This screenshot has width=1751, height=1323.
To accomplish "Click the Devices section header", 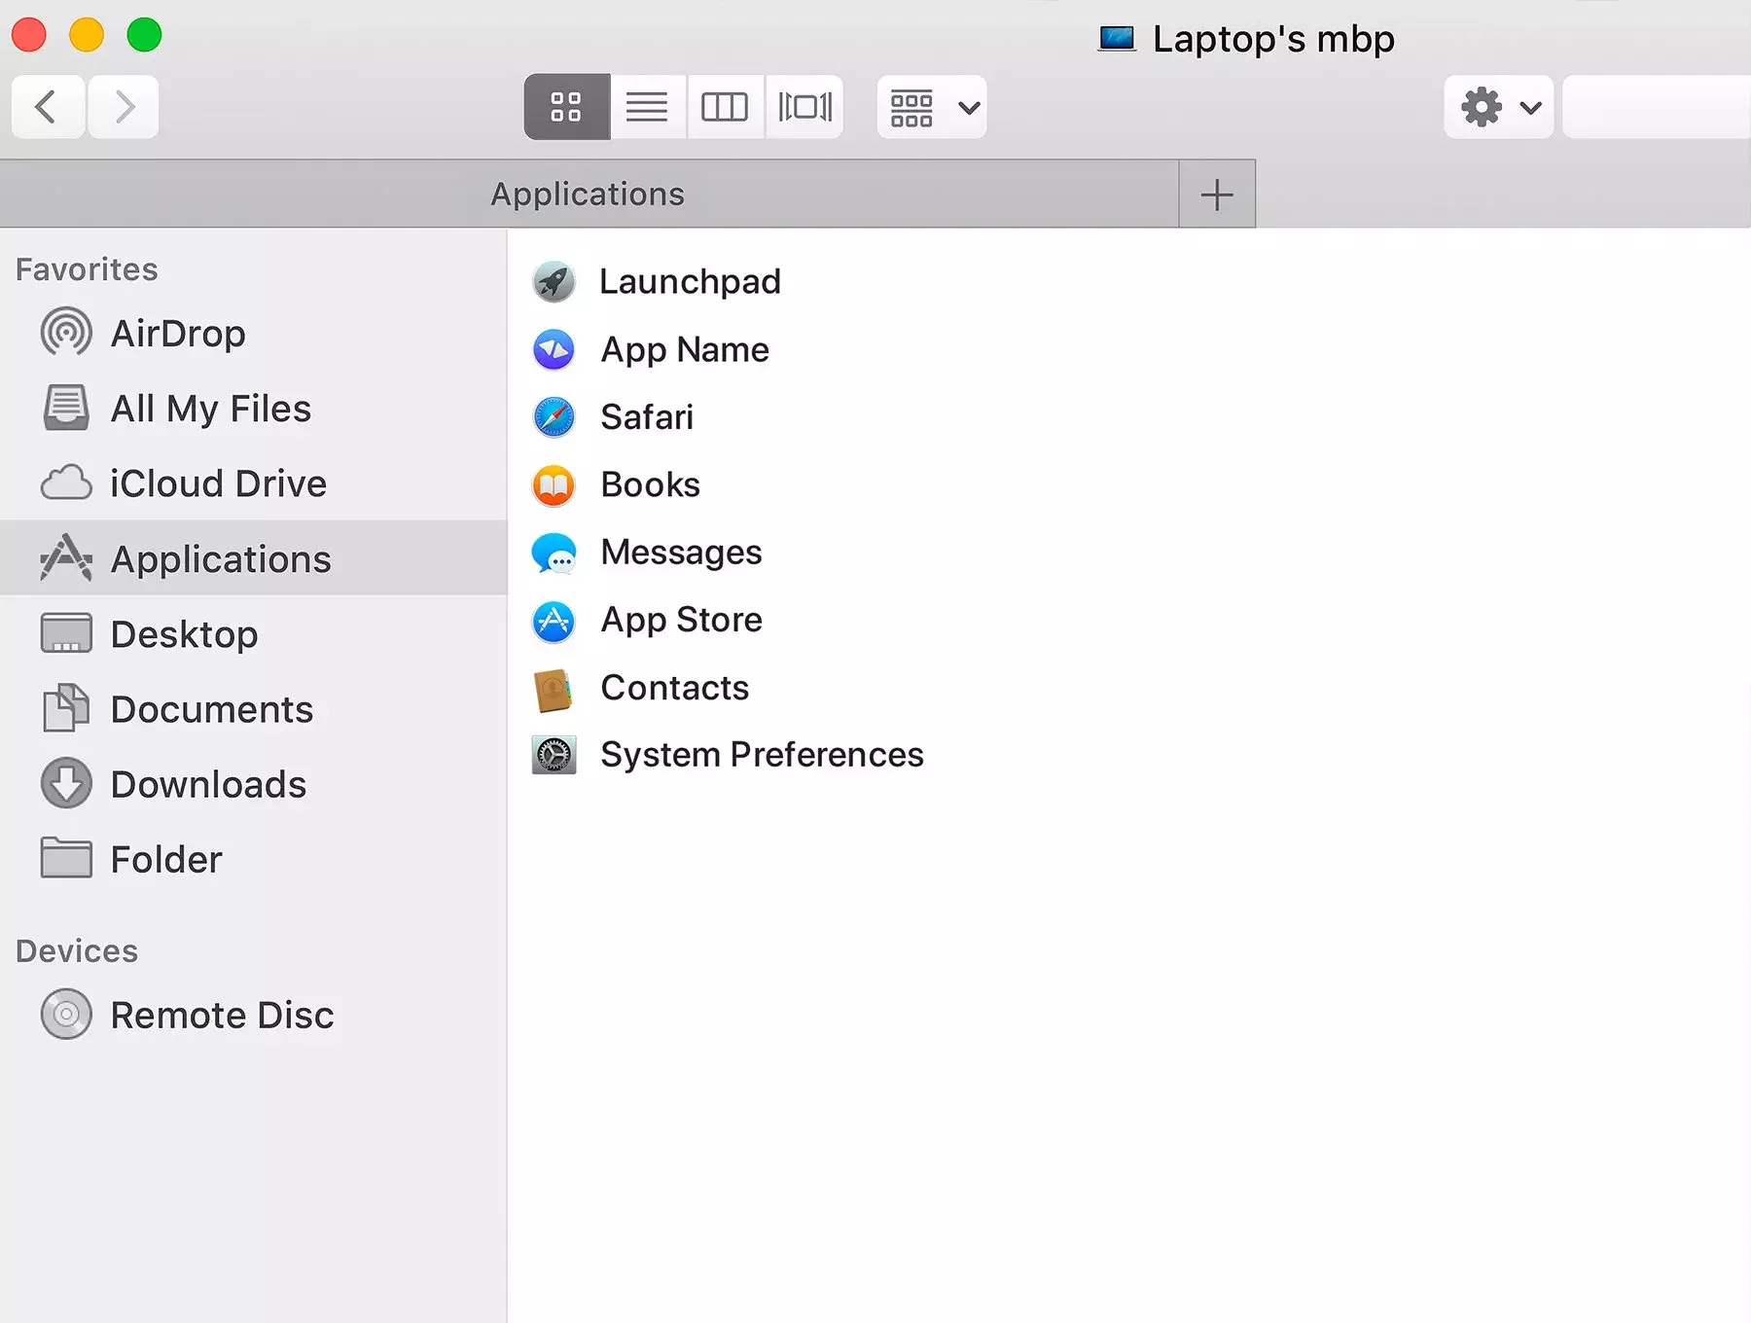I will [77, 951].
